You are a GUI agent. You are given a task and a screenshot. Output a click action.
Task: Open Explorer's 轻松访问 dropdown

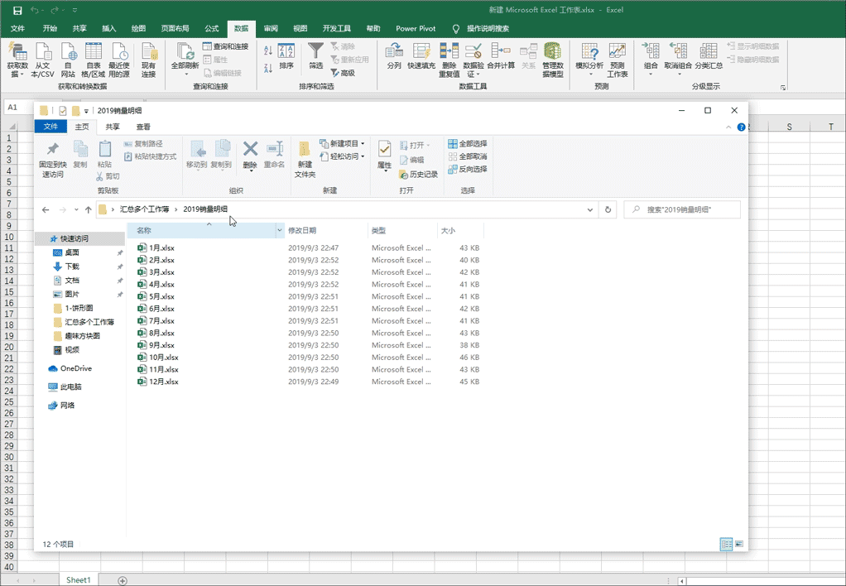pyautogui.click(x=363, y=156)
